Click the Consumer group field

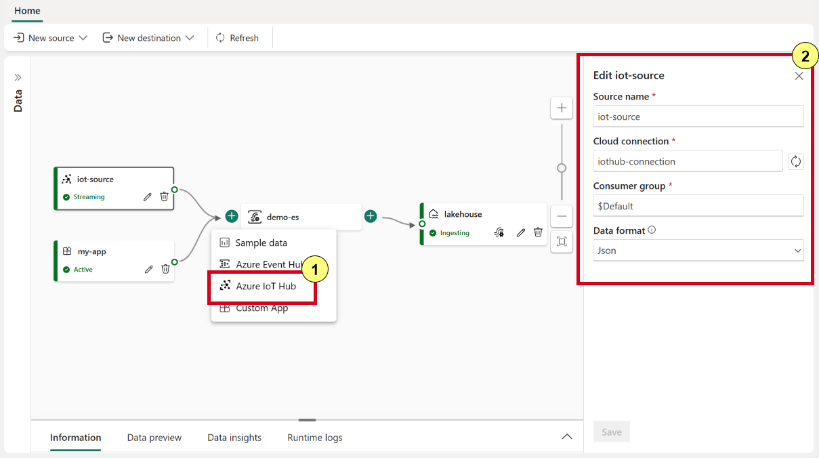pyautogui.click(x=698, y=206)
